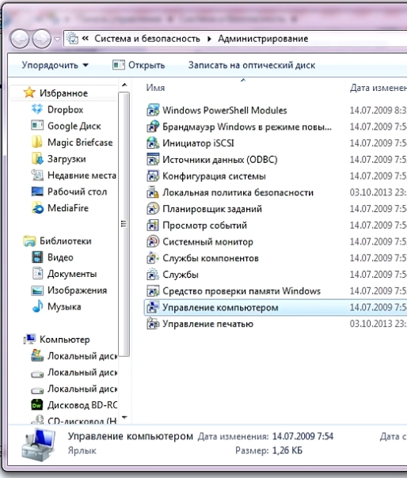
Task: Click the Google Диск sidebar icon
Action: click(x=37, y=126)
